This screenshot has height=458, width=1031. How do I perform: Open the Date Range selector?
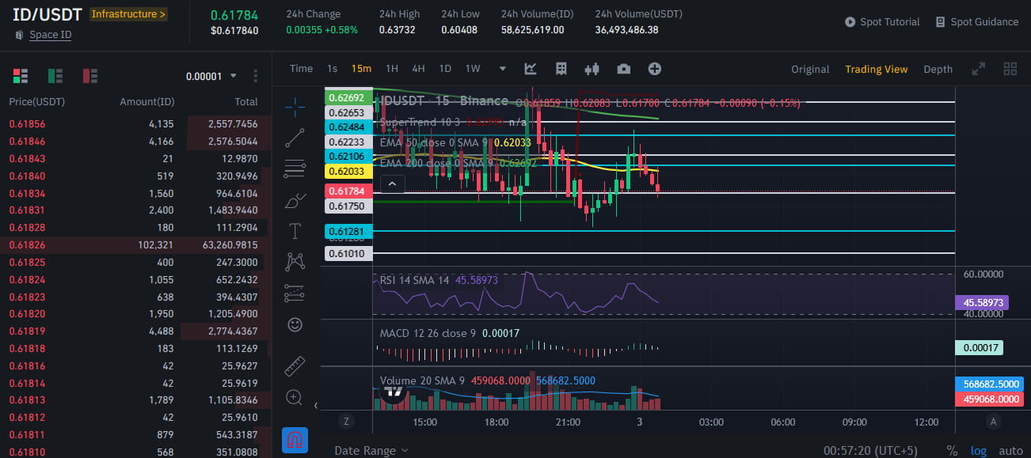pyautogui.click(x=371, y=449)
